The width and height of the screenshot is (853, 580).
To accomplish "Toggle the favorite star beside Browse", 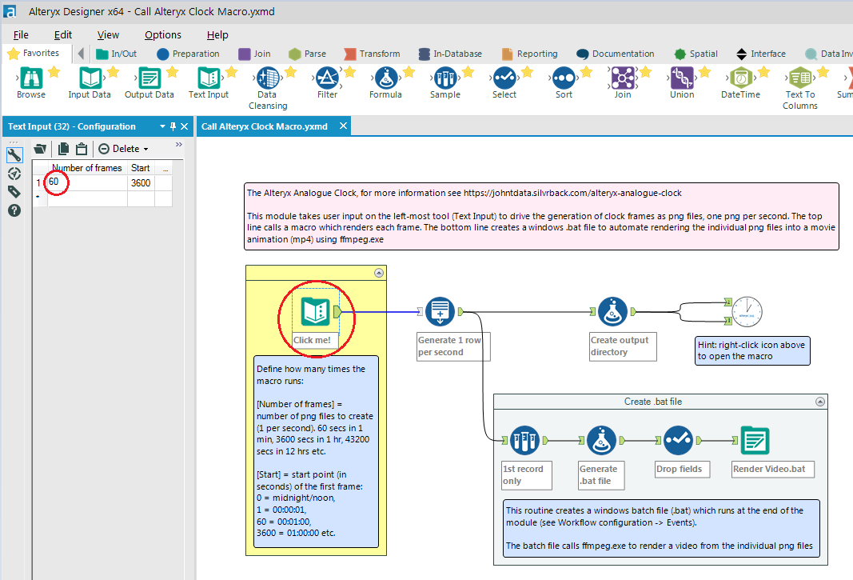I will click(54, 71).
